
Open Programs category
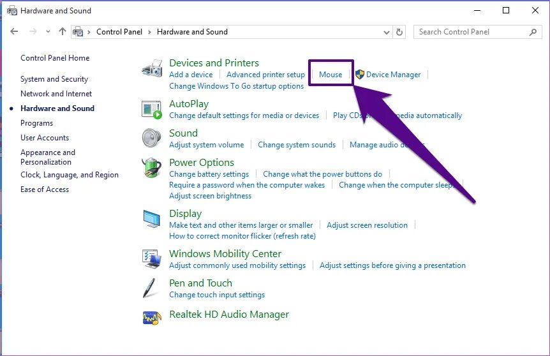[x=37, y=123]
